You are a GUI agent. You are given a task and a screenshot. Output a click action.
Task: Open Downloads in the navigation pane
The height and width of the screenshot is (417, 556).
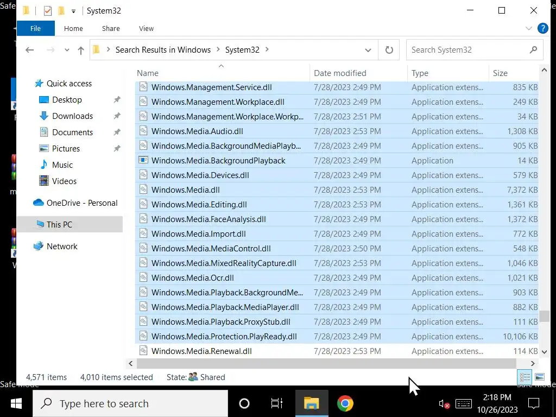click(x=72, y=116)
